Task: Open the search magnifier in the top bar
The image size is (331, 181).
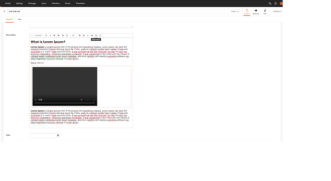Action: [270, 3]
